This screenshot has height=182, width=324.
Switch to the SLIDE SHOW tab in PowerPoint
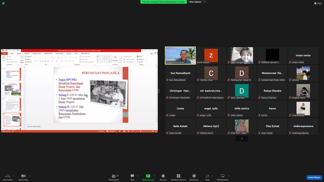(59, 54)
